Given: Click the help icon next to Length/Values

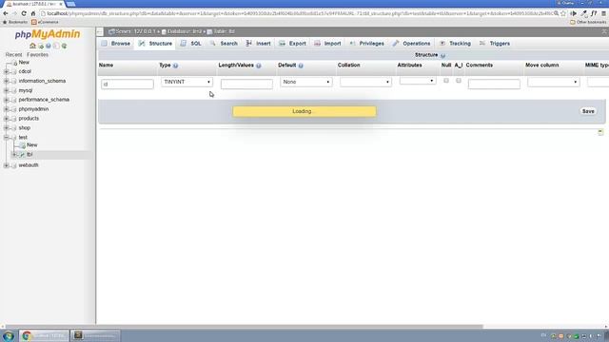Looking at the screenshot, I should point(259,66).
